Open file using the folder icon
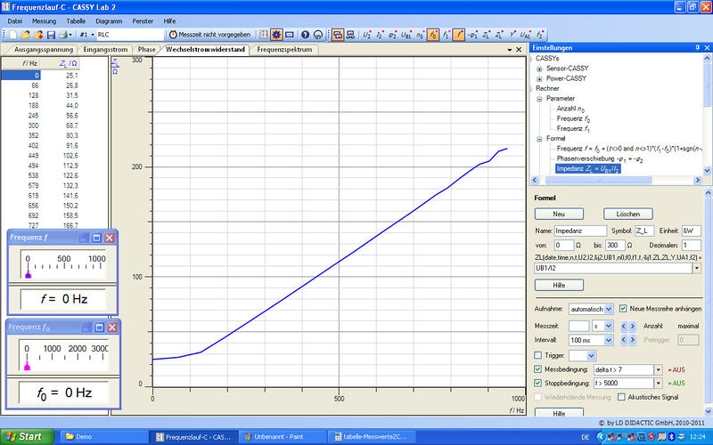The height and width of the screenshot is (445, 713). [x=26, y=35]
